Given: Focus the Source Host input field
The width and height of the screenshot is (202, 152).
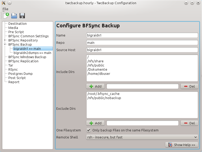Looking at the screenshot, I should click(142, 50).
